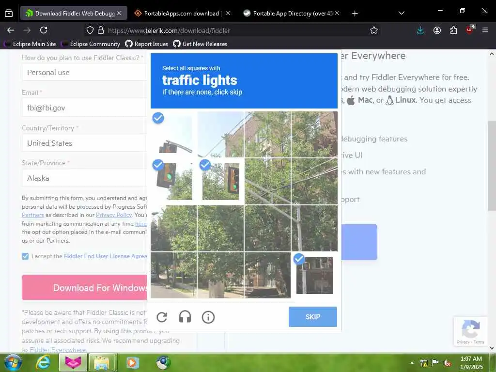This screenshot has height=372, width=496.
Task: Open reCAPTCHA Privacy link in badge
Action: (x=463, y=342)
